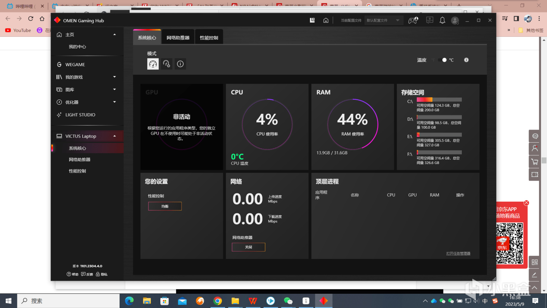The image size is (547, 308).
Task: Go to OMEN home via header house icon
Action: pos(326,20)
